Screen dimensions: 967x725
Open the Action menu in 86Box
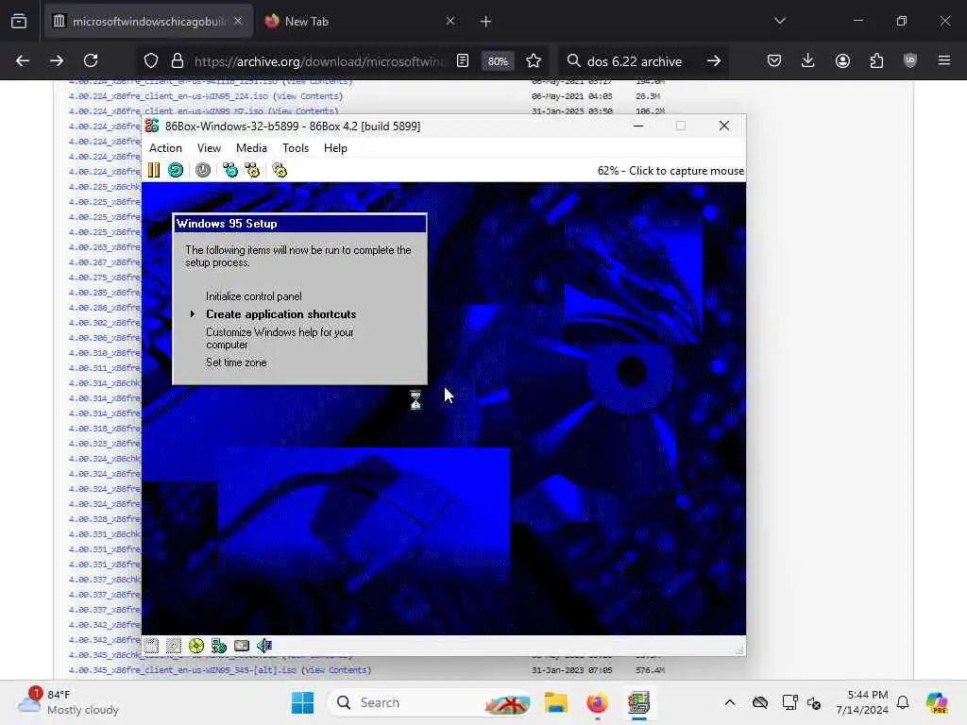(165, 148)
